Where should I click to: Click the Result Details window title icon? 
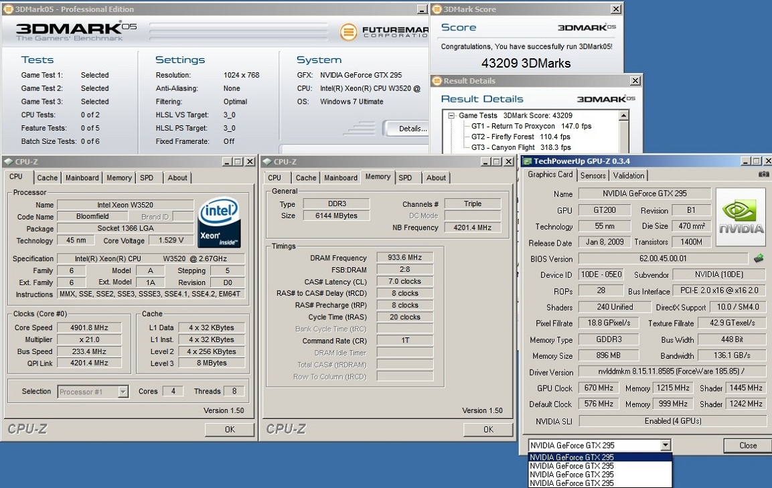coord(437,80)
